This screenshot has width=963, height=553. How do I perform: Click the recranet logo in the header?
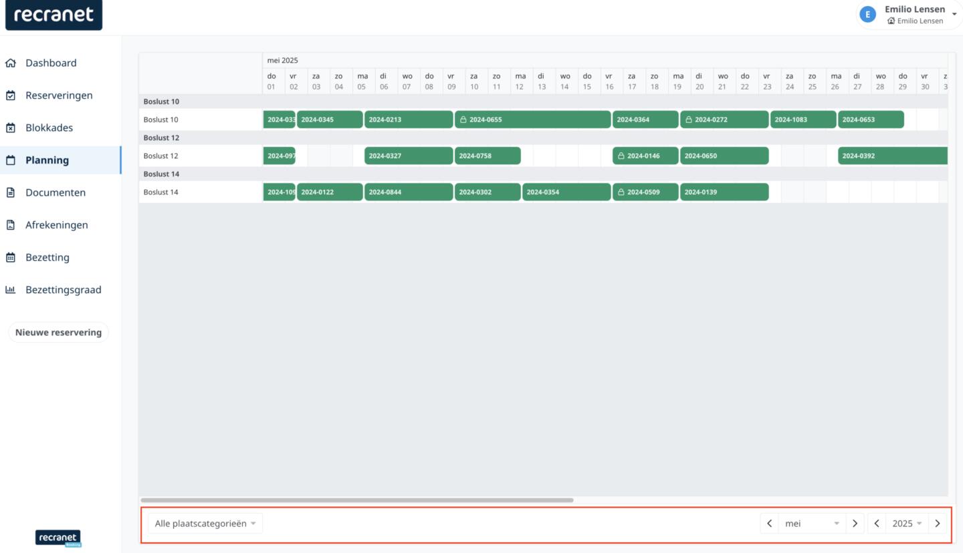(53, 15)
